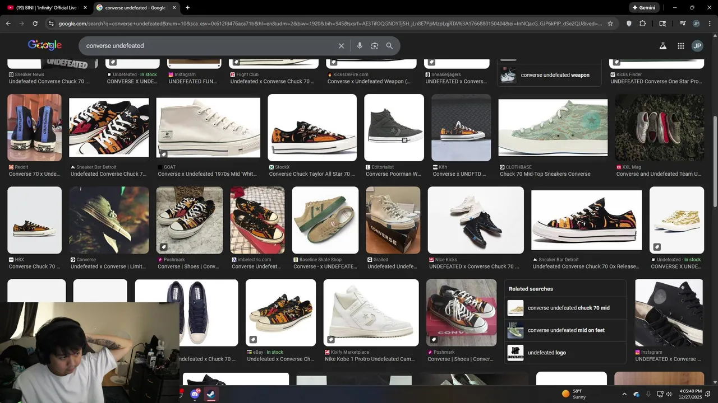Show hidden system tray icons
Screen dimensions: 718x403
point(624,394)
